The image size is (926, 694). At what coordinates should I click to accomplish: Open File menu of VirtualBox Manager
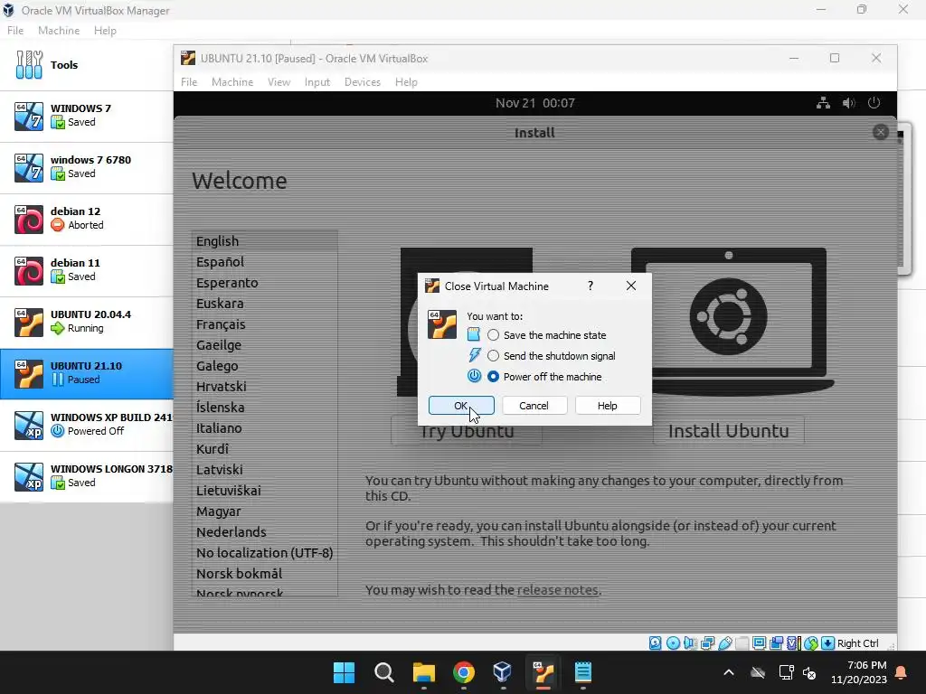(x=15, y=31)
